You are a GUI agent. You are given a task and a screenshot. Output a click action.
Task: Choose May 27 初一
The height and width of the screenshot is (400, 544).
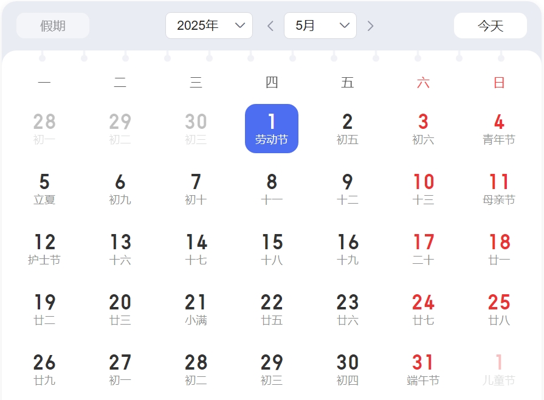click(x=120, y=370)
